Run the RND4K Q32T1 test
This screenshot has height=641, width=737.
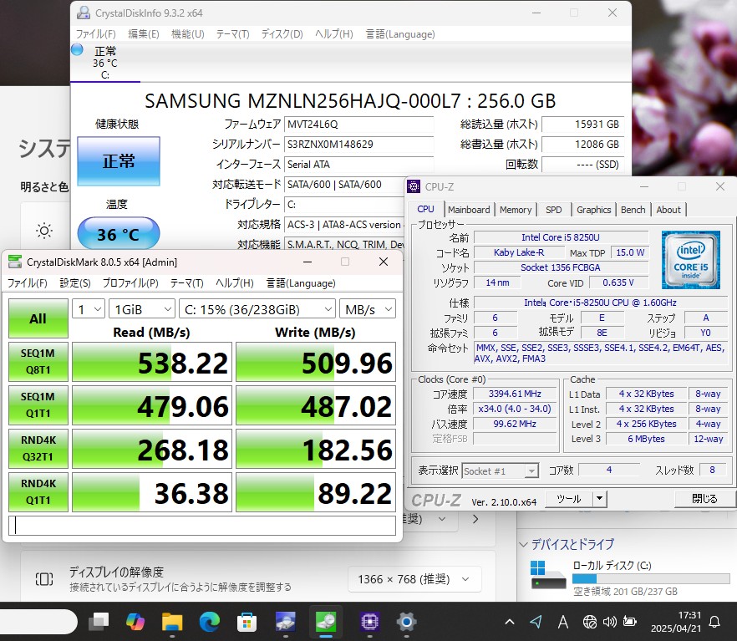tap(38, 448)
